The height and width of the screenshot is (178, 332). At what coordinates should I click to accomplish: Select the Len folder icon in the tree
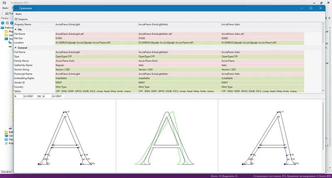pos(6,35)
